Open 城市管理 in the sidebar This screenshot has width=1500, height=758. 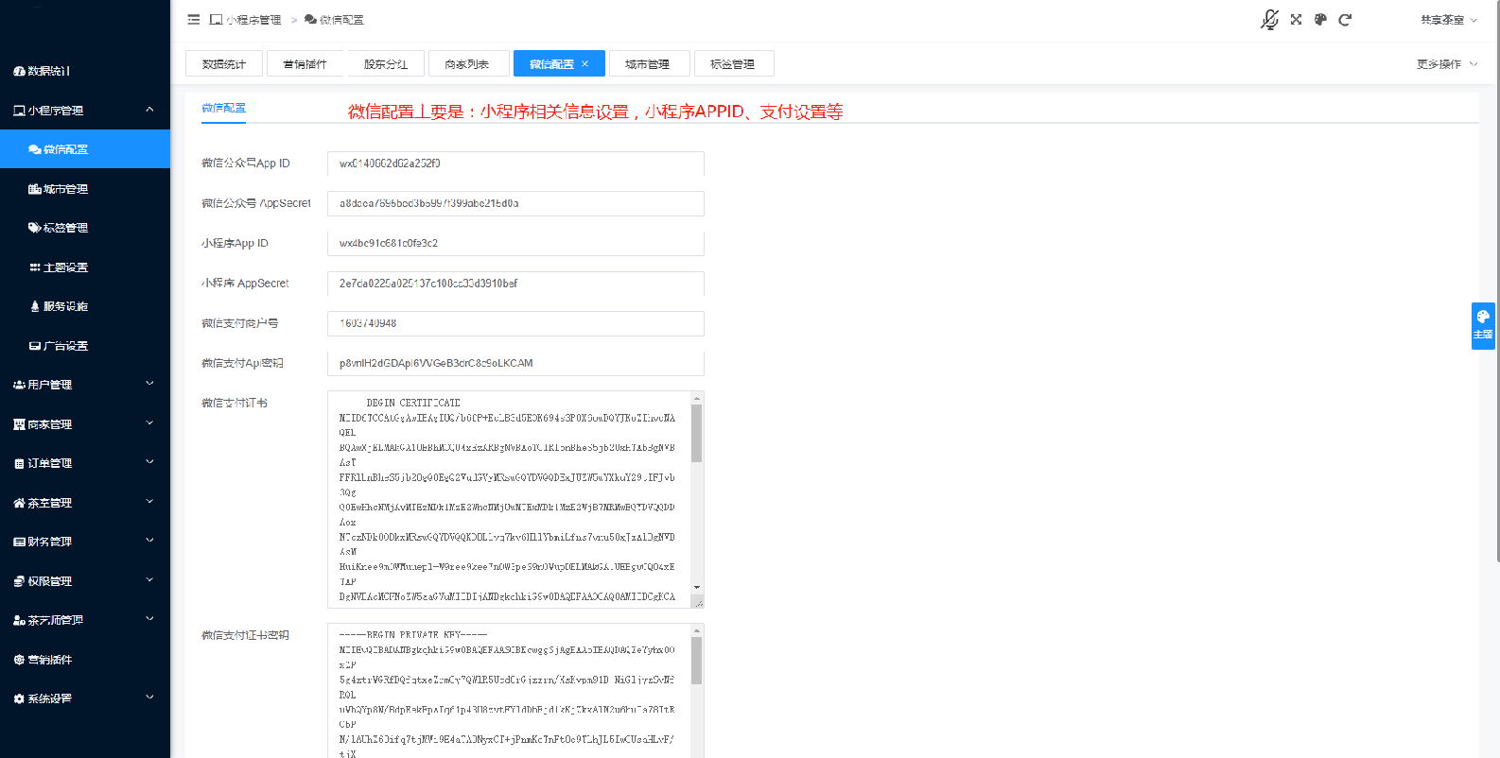pyautogui.click(x=85, y=189)
